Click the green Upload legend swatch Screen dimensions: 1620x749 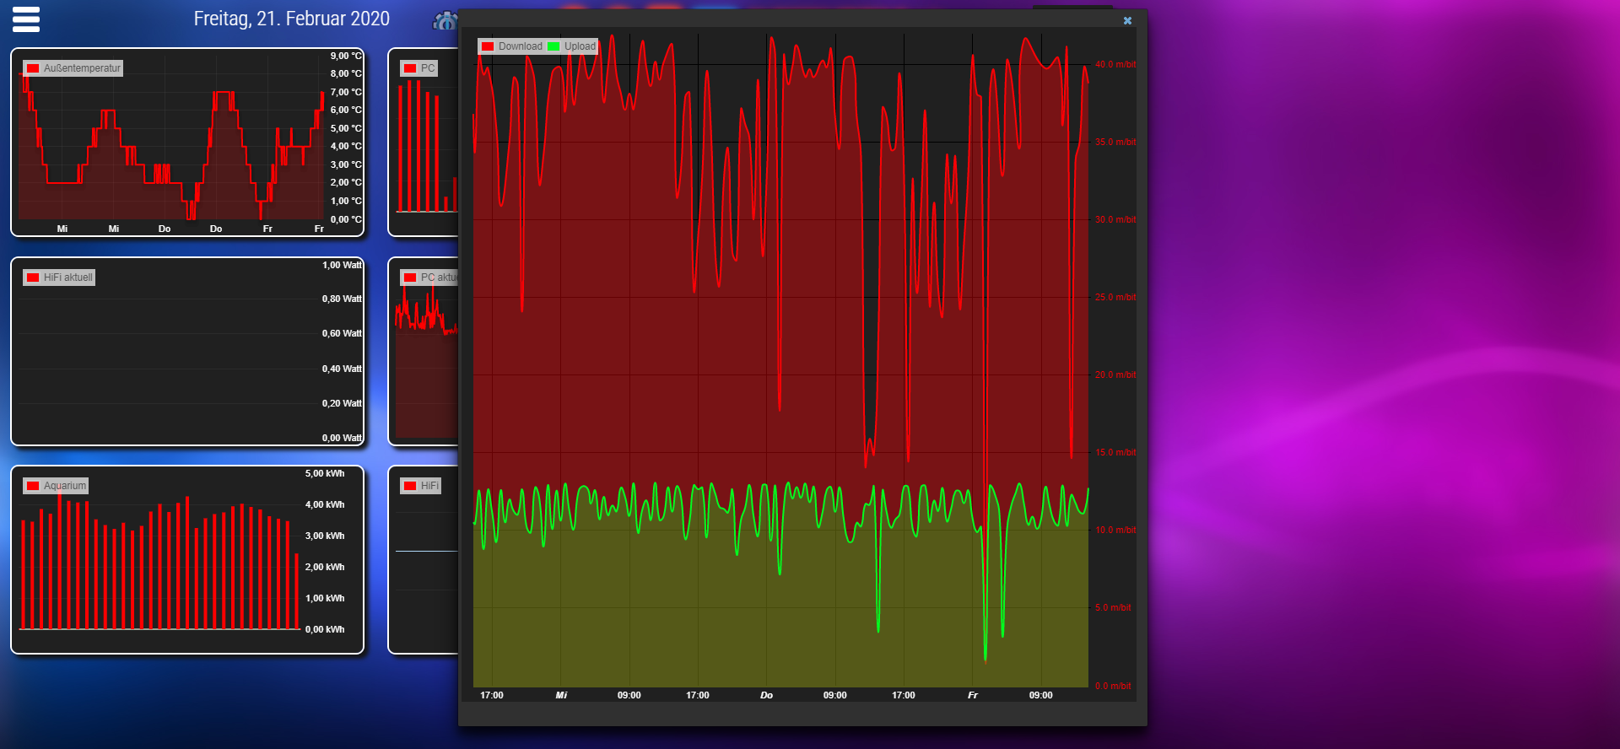pos(553,46)
